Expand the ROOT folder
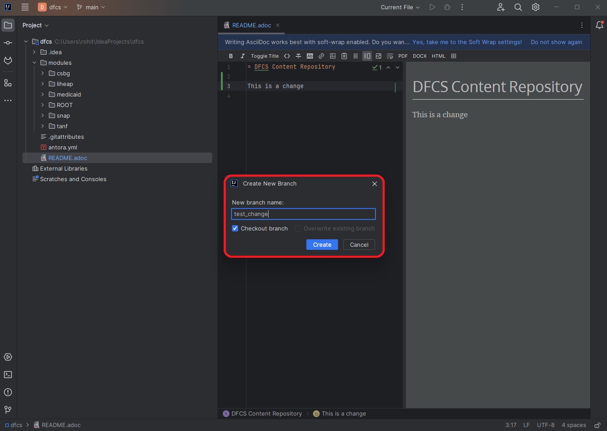 click(43, 105)
